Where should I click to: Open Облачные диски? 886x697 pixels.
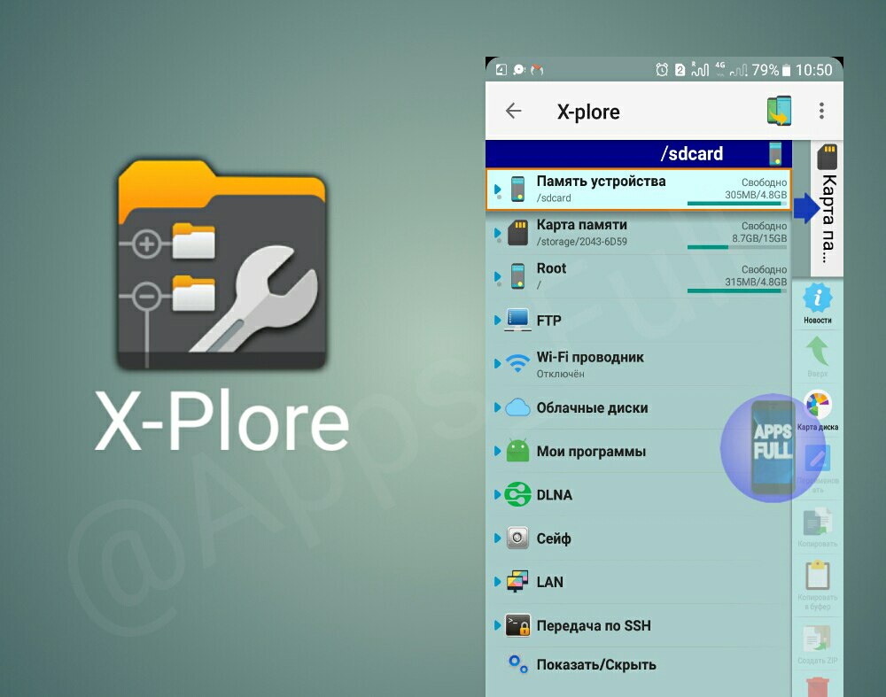point(592,407)
